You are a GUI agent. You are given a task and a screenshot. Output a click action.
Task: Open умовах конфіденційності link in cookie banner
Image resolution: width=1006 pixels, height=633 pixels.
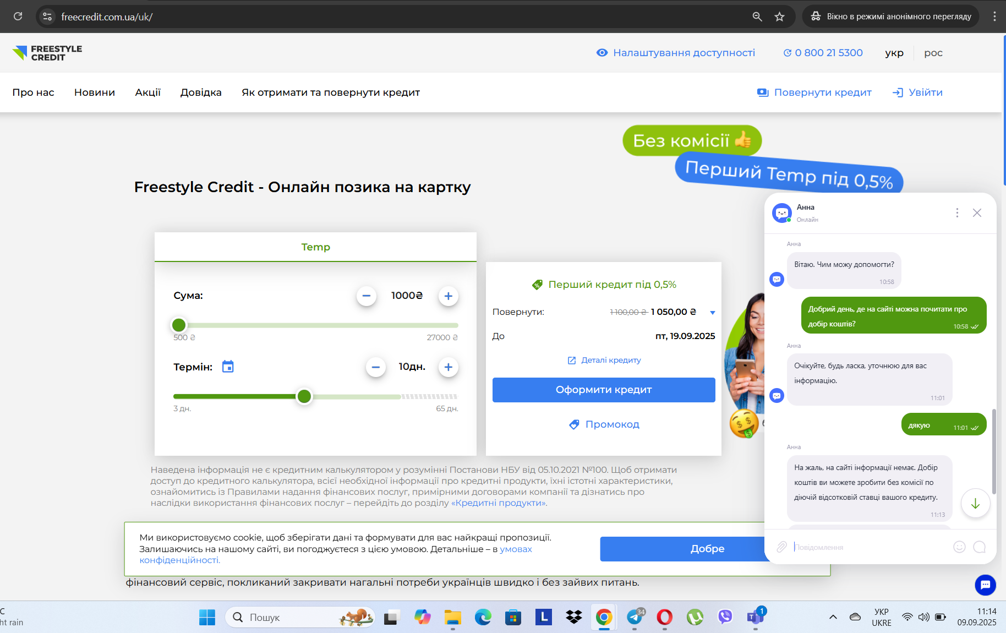click(x=516, y=549)
